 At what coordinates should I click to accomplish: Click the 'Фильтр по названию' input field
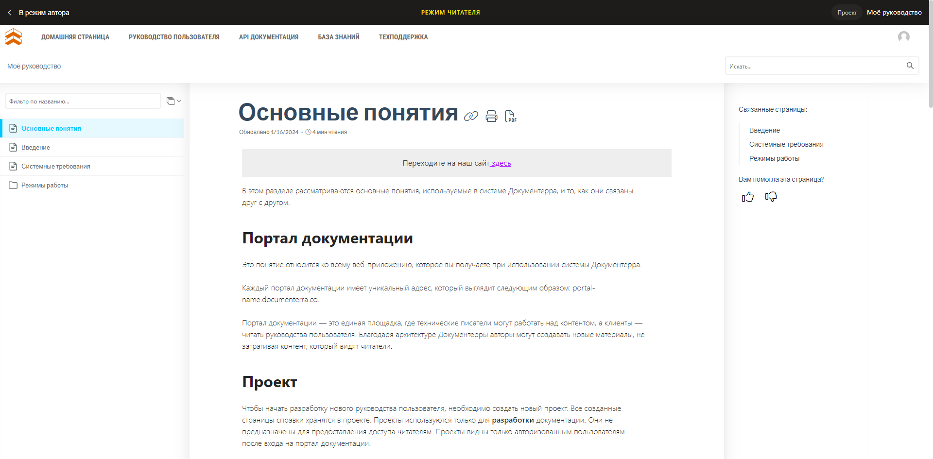coord(83,101)
